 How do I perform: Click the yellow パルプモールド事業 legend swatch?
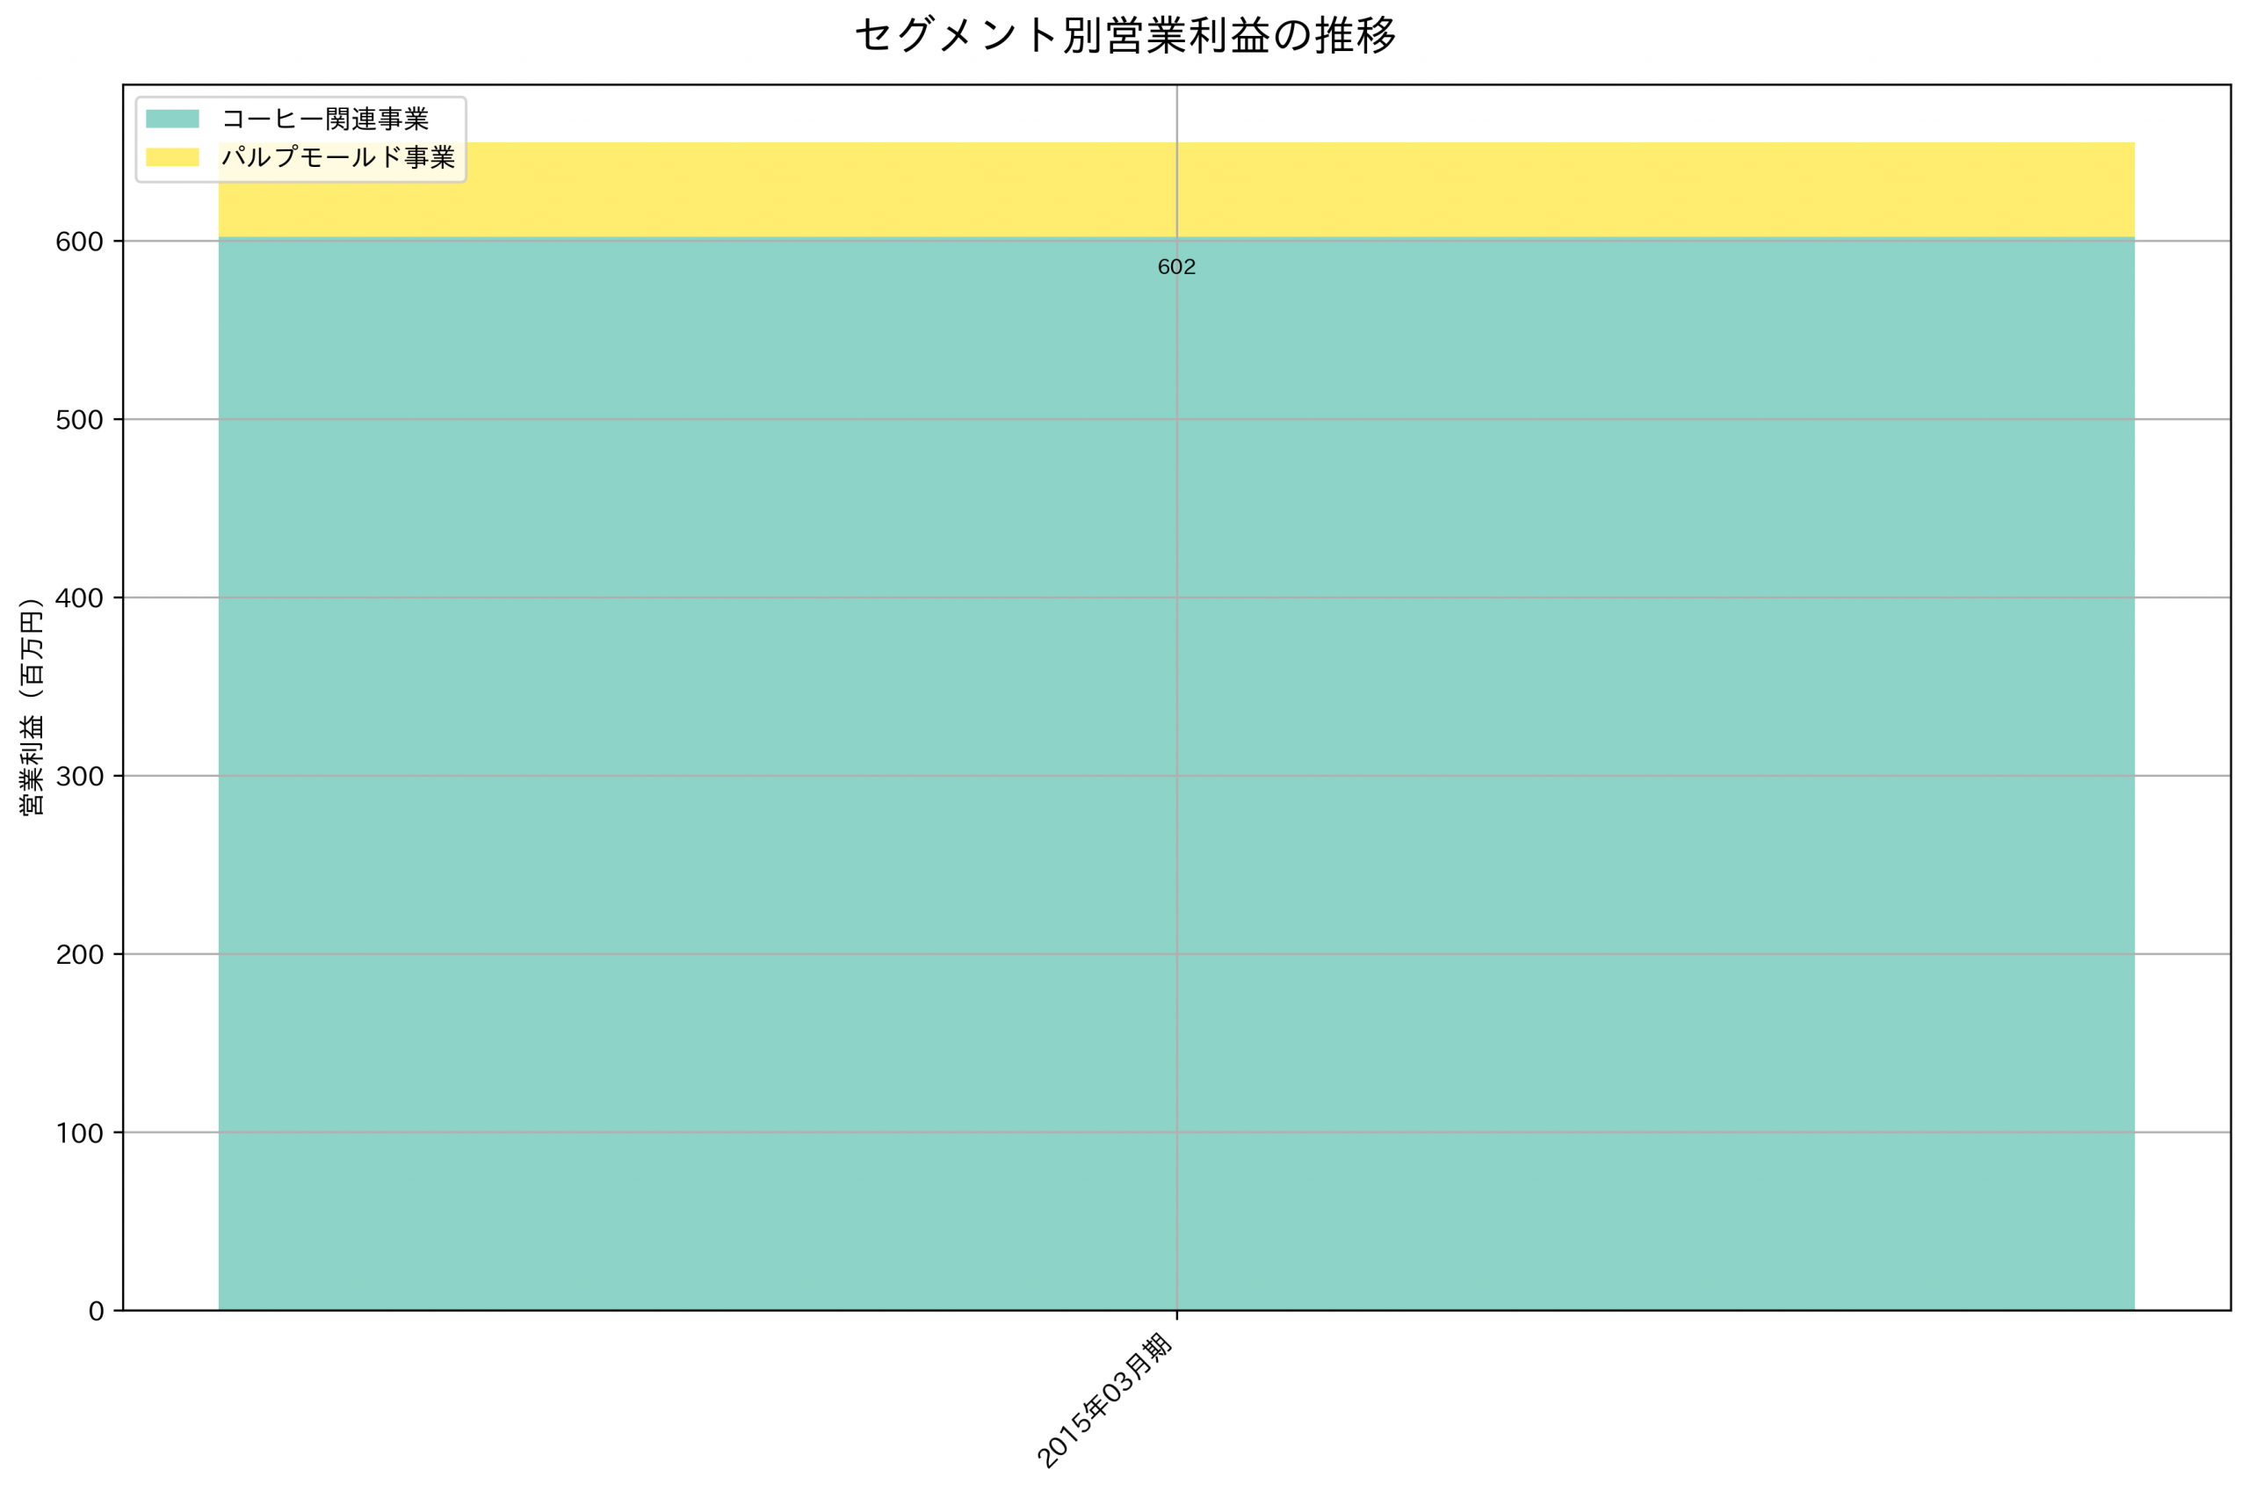coord(172,157)
